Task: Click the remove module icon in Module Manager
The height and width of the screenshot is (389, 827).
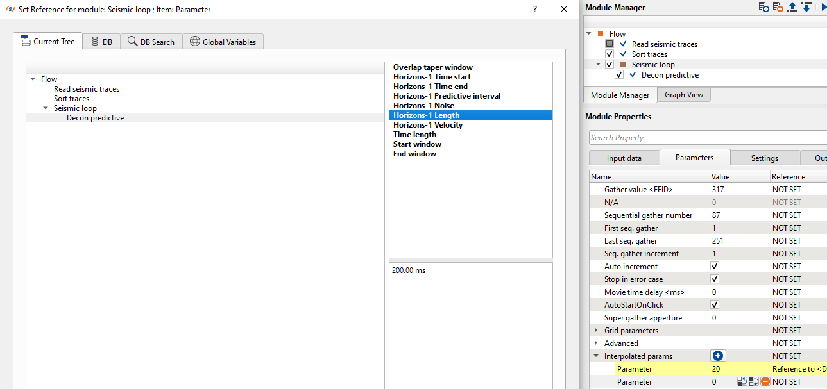Action: click(x=778, y=7)
